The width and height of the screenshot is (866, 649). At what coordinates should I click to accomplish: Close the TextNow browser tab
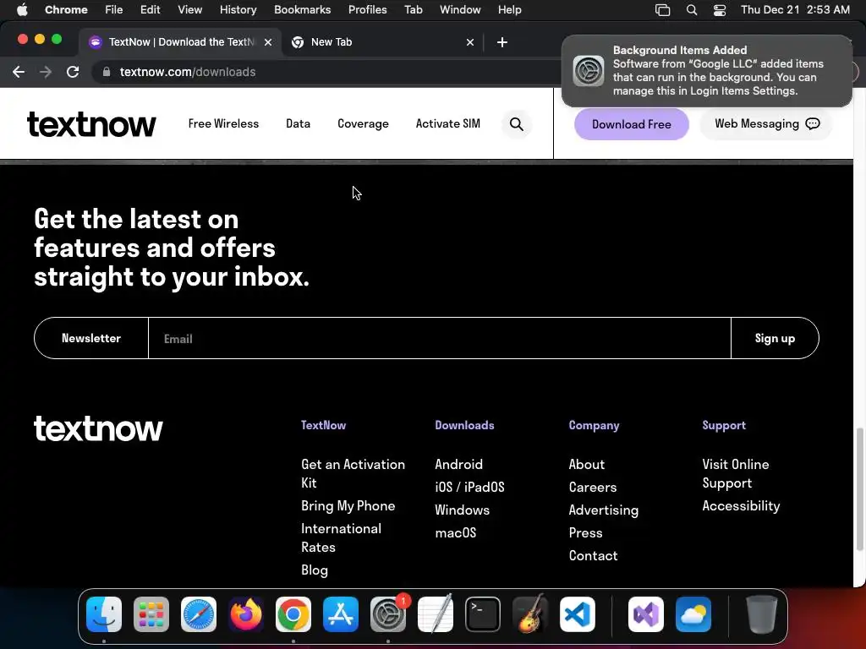(268, 42)
